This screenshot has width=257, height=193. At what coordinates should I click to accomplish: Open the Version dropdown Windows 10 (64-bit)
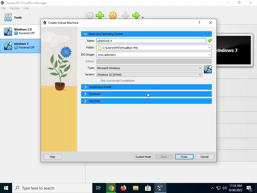[149, 74]
